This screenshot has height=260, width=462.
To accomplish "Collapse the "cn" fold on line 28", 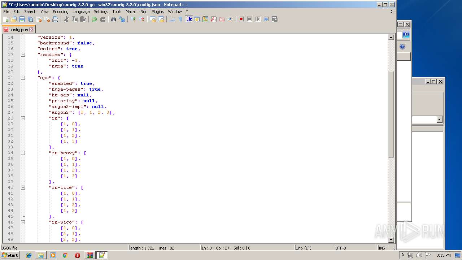I will pyautogui.click(x=23, y=118).
